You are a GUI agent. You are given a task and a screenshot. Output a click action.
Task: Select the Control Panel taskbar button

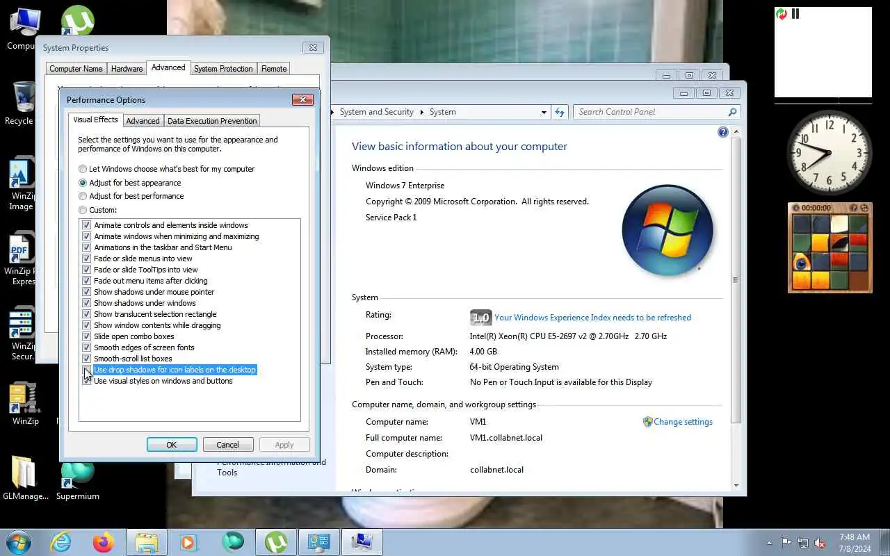(x=318, y=542)
